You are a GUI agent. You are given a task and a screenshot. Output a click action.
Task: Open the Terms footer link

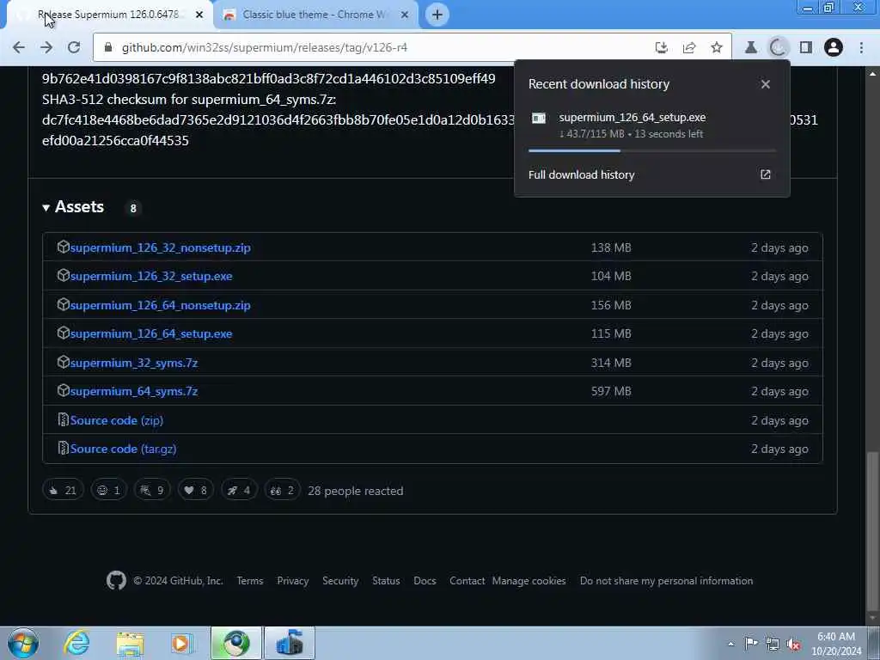[x=250, y=580]
